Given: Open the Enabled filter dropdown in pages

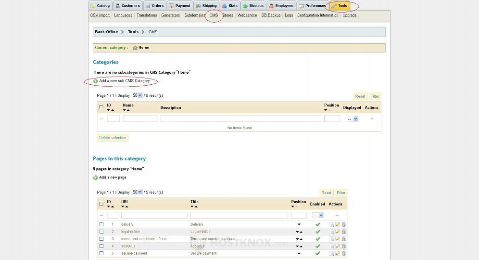Looking at the screenshot, I should 318,216.
